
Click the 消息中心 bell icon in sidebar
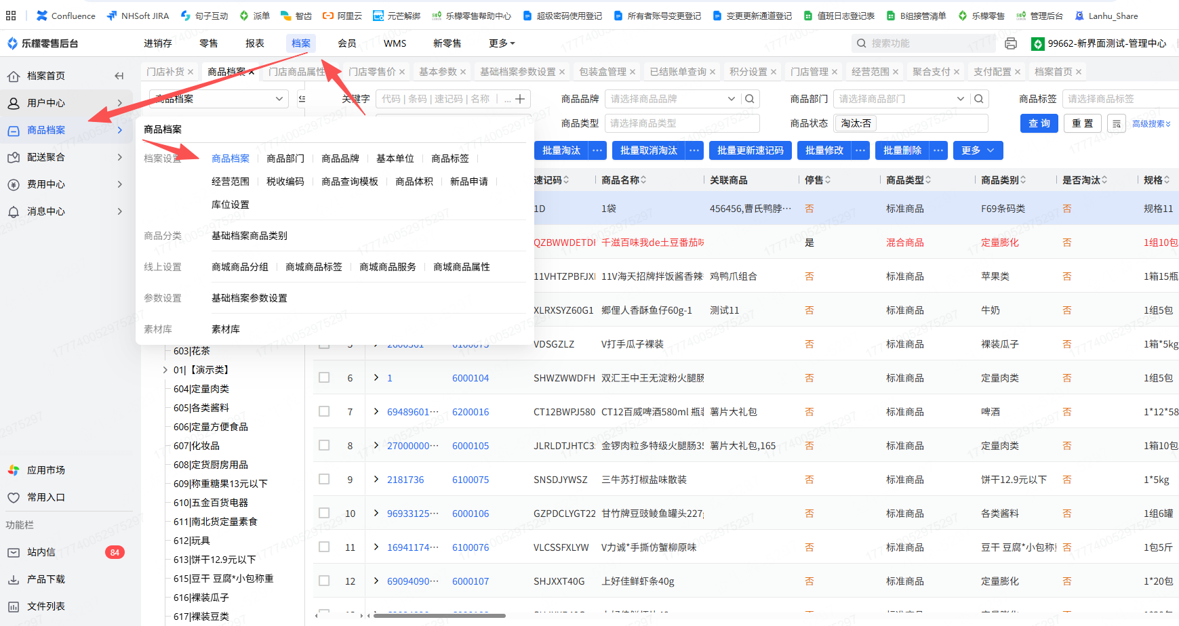pos(14,211)
